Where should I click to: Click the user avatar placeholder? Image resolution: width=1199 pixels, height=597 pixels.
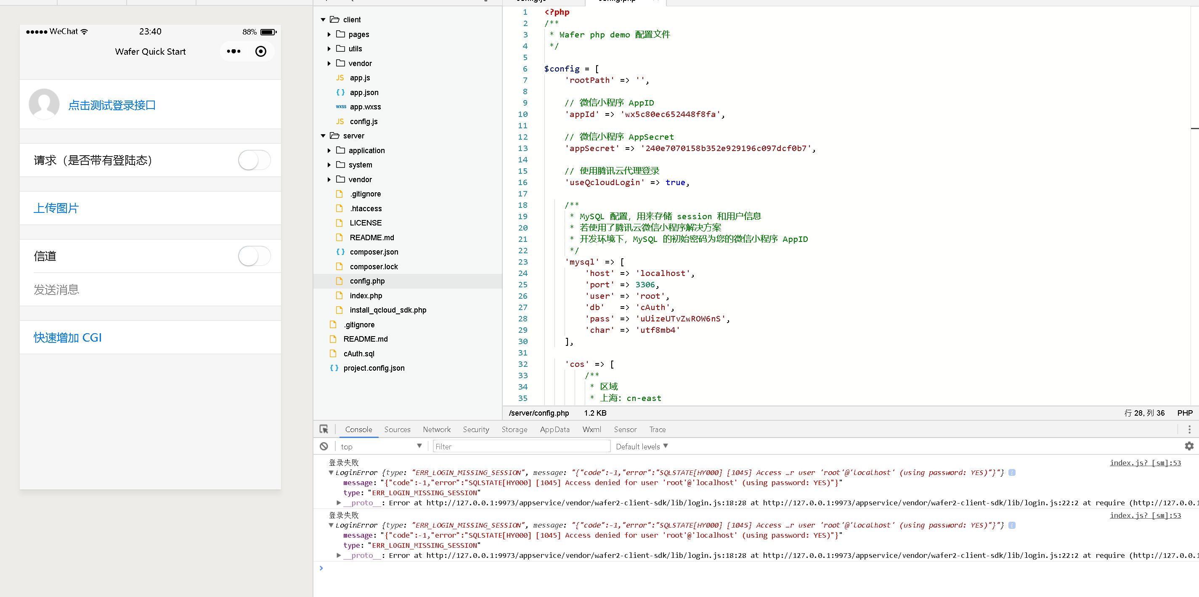44,104
